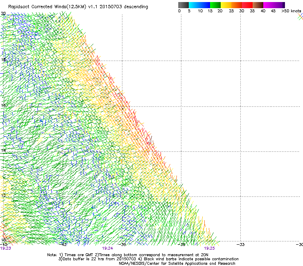Click the longitude label "-45" on bottom axis
Screen dimensions: 303x266
point(4,245)
